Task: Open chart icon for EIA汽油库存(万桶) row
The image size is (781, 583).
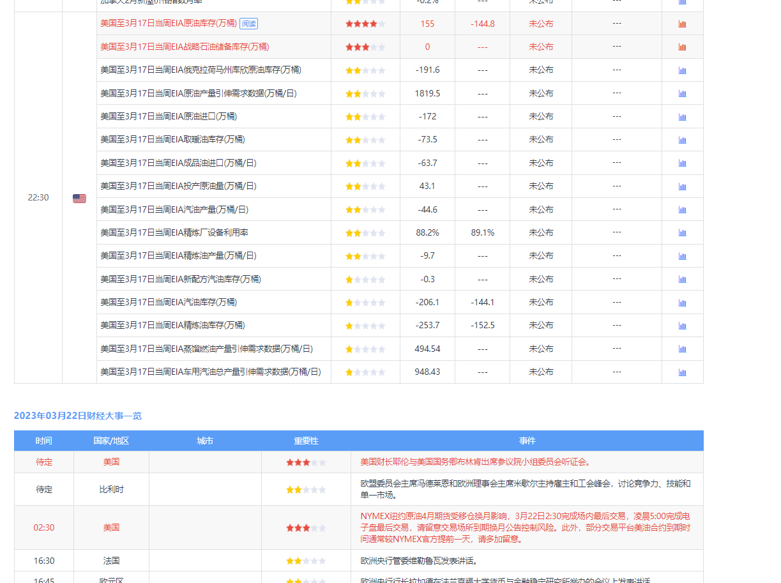Action: coord(682,302)
